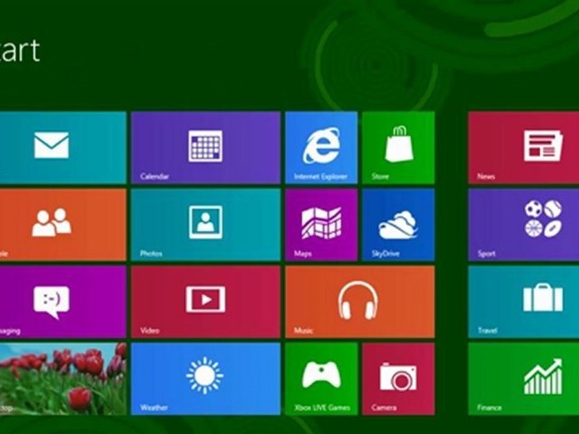579x434 pixels.
Task: Open the Messaging chat bubble tile
Action: (63, 302)
